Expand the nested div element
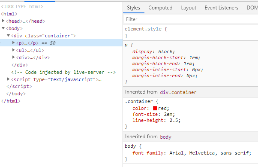 click(x=13, y=57)
